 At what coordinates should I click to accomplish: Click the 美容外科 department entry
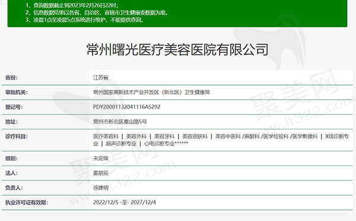click(x=136, y=136)
